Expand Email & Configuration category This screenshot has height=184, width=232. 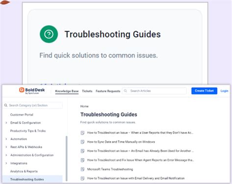point(6,123)
